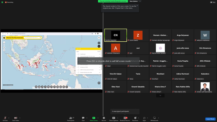Image resolution: width=217 pixels, height=122 pixels.
Task: Click the Record button icon
Action: [x=104, y=118]
